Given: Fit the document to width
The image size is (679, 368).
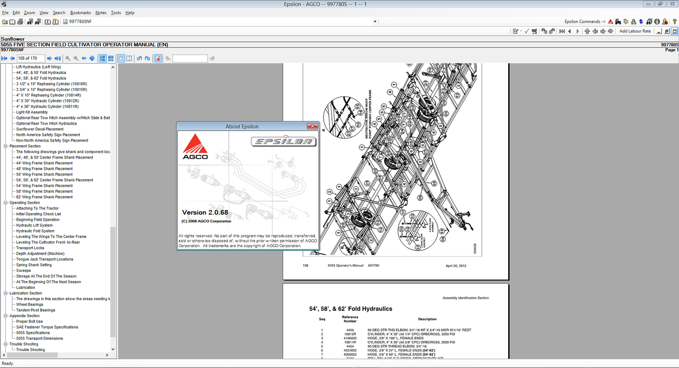Looking at the screenshot, I should coord(84,58).
